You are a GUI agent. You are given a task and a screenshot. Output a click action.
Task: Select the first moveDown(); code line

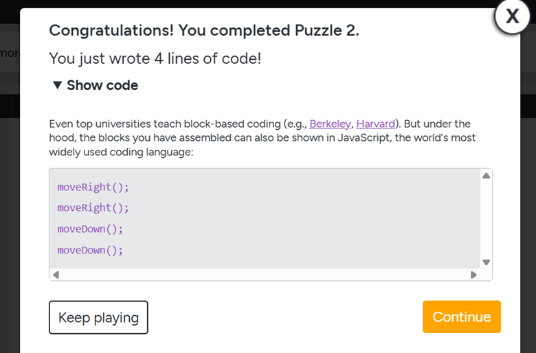[90, 229]
